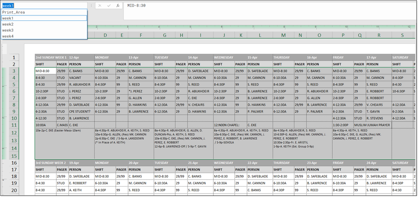Viewport: 418px width, 197px height.
Task: Choose week3 from the Name Box list
Action: 44,30
